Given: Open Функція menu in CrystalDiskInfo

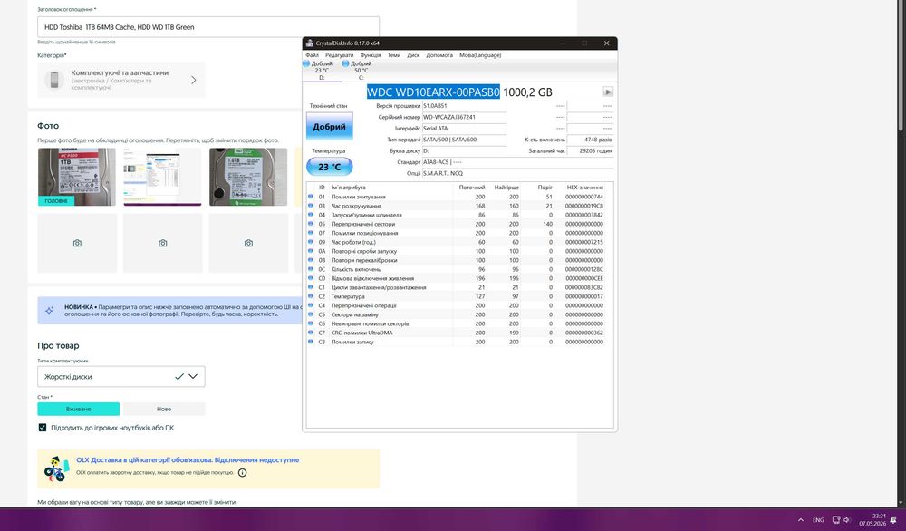Looking at the screenshot, I should (x=371, y=55).
